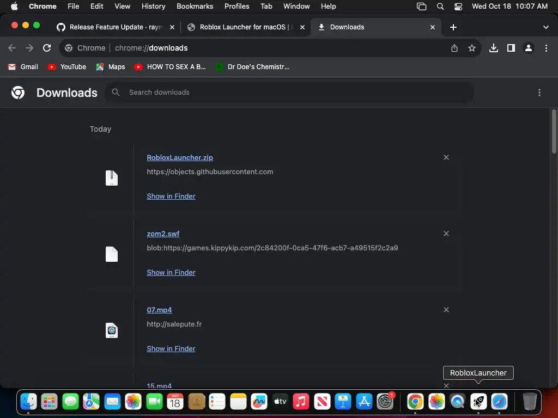Image resolution: width=558 pixels, height=418 pixels.
Task: Open Control Center in menu bar
Action: coord(458,7)
